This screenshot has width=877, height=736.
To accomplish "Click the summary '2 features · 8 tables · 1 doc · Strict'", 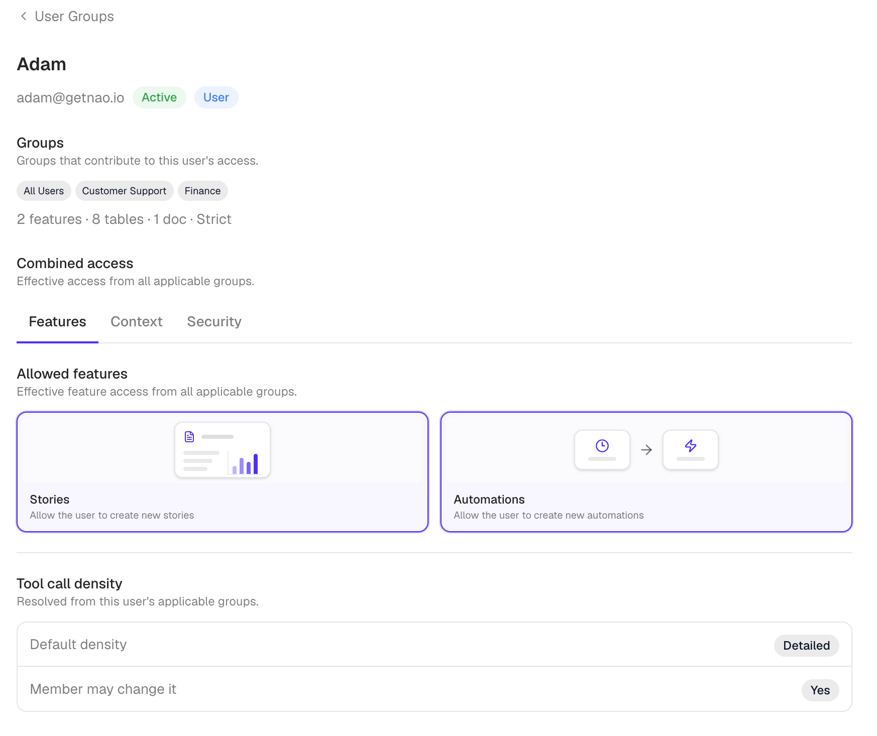I will (124, 219).
